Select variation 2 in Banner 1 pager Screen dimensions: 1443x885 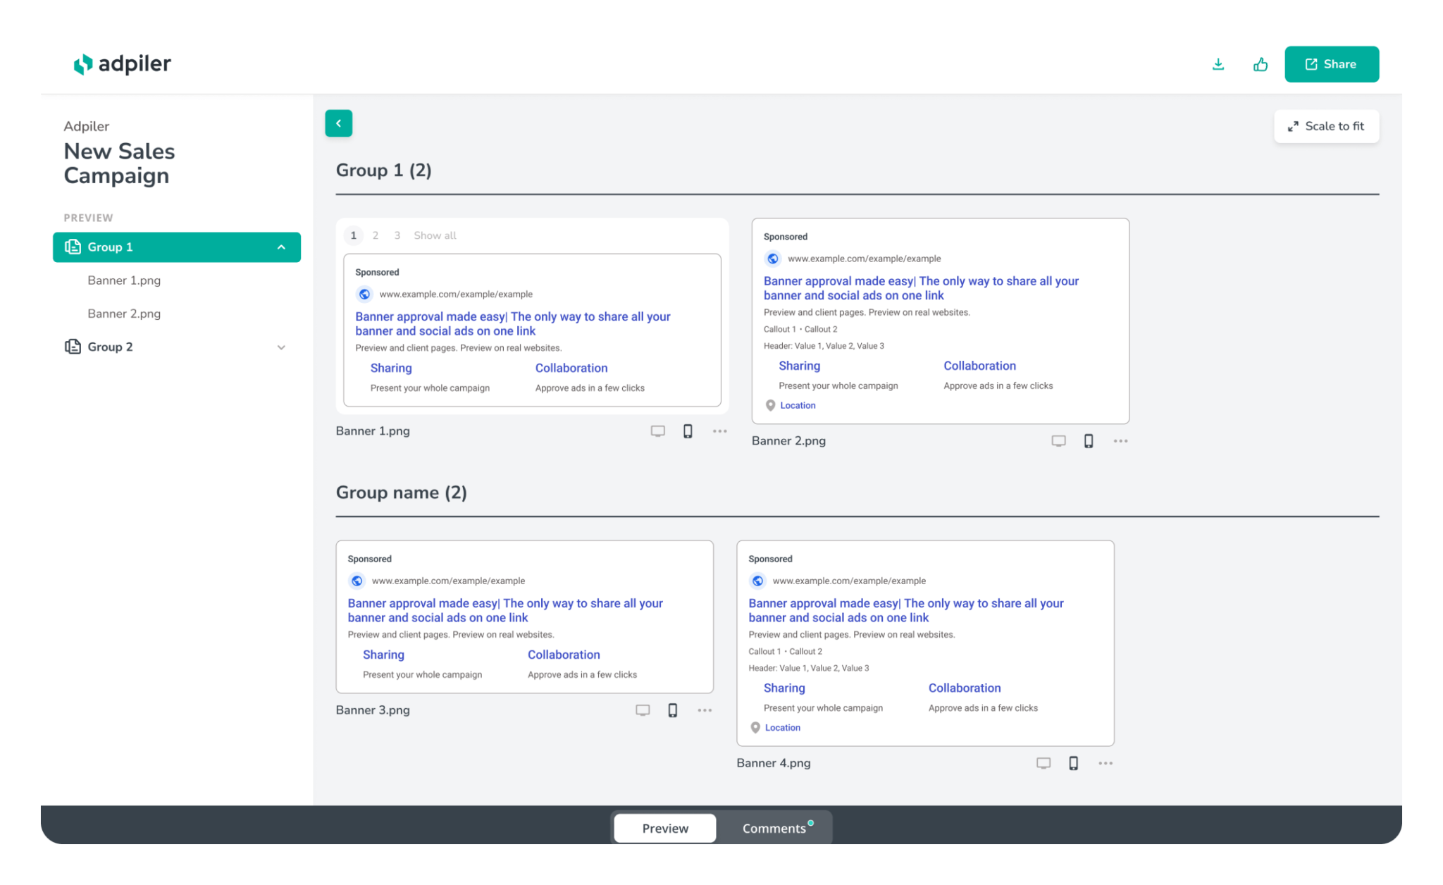point(376,235)
